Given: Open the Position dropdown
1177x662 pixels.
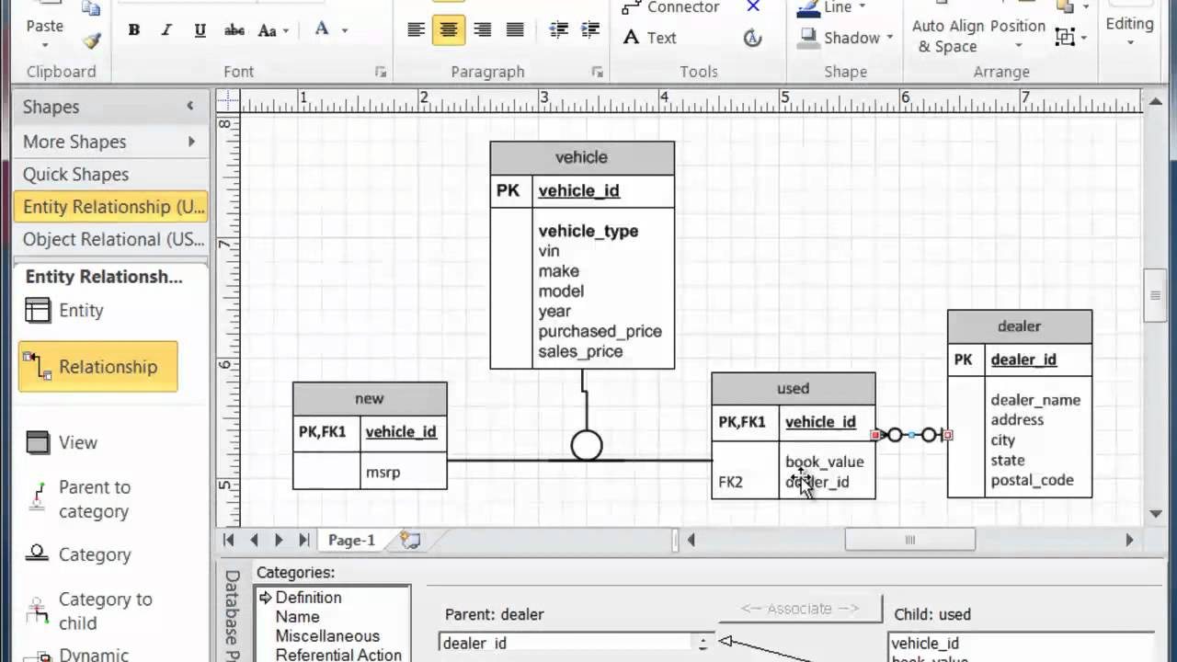Looking at the screenshot, I should tap(1017, 36).
